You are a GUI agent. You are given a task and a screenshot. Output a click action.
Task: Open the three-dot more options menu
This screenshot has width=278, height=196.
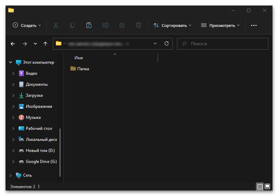(x=254, y=25)
